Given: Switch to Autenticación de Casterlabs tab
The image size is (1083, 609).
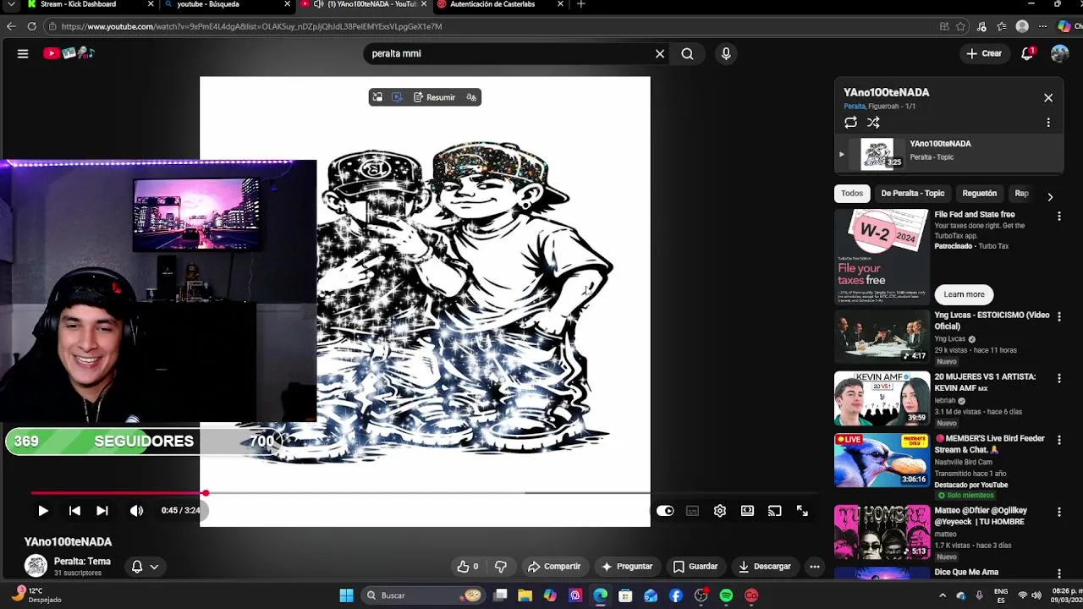Looking at the screenshot, I should click(499, 4).
